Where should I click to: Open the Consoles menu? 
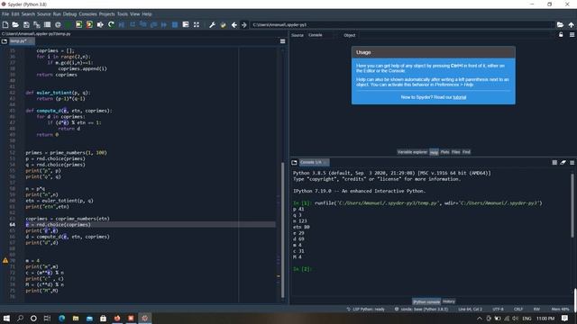point(87,14)
